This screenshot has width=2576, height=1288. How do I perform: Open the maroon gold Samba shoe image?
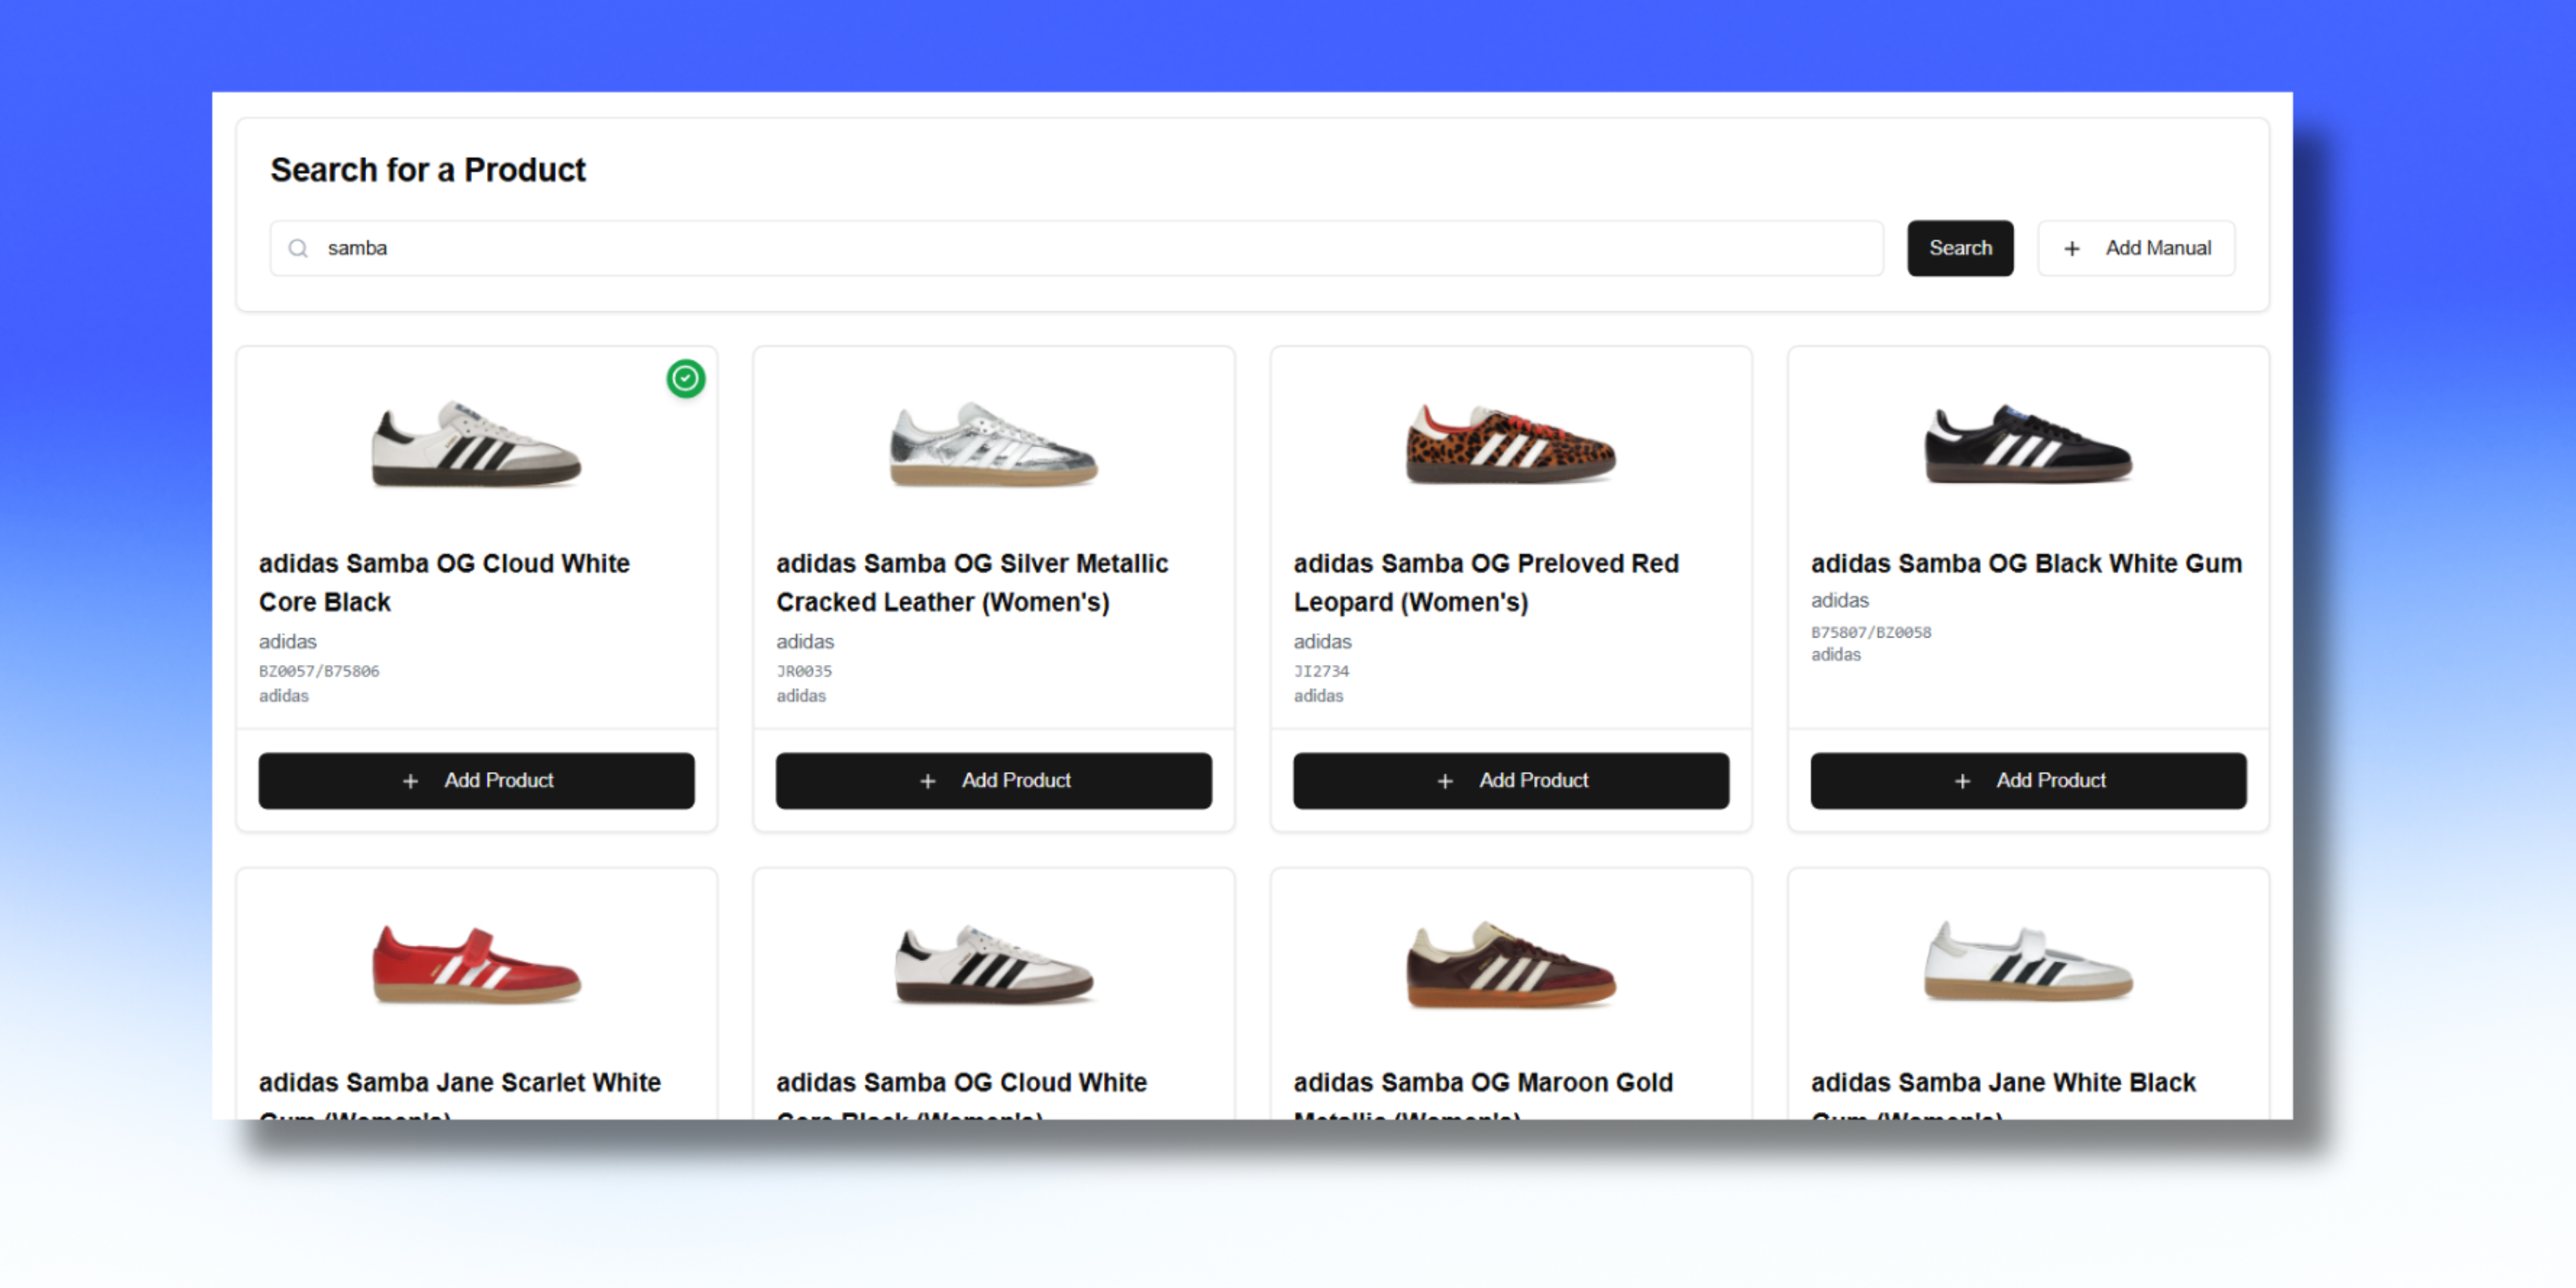[1511, 965]
